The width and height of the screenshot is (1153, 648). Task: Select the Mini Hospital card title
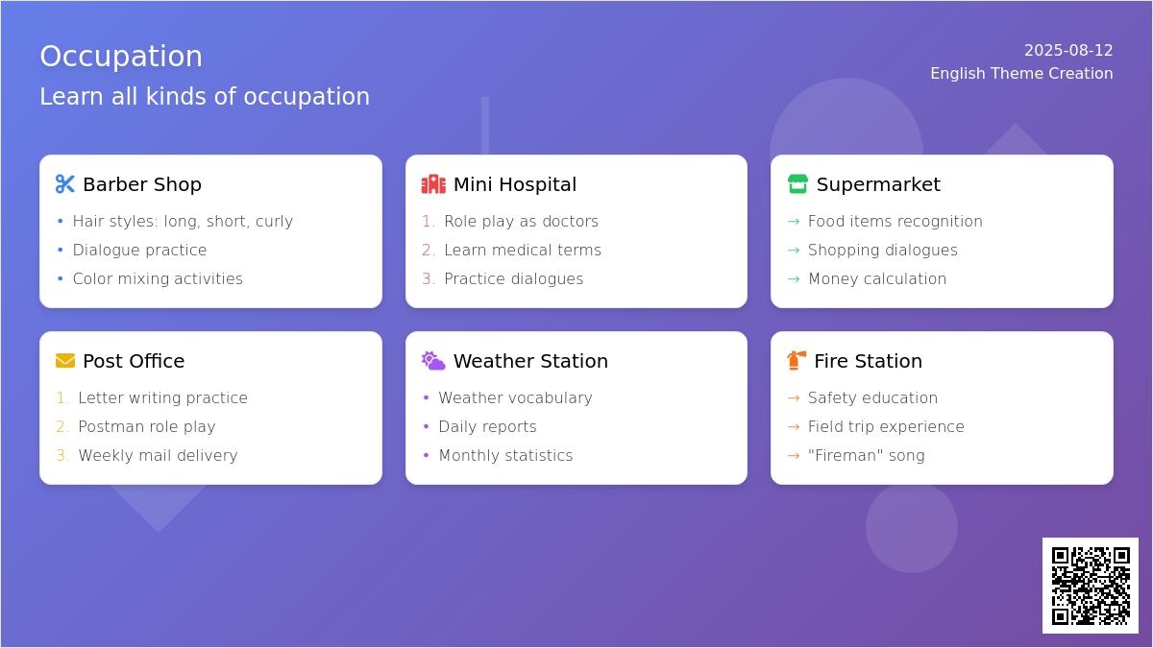pos(515,184)
